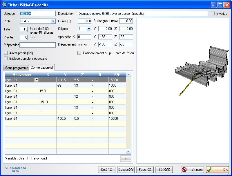The width and height of the screenshot is (232, 176).
Task: Select the last row's F/H value 15000
Action: (117, 119)
